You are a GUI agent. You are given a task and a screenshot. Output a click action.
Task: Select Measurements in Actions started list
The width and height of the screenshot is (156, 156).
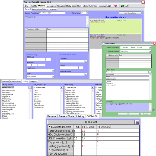tap(111, 78)
